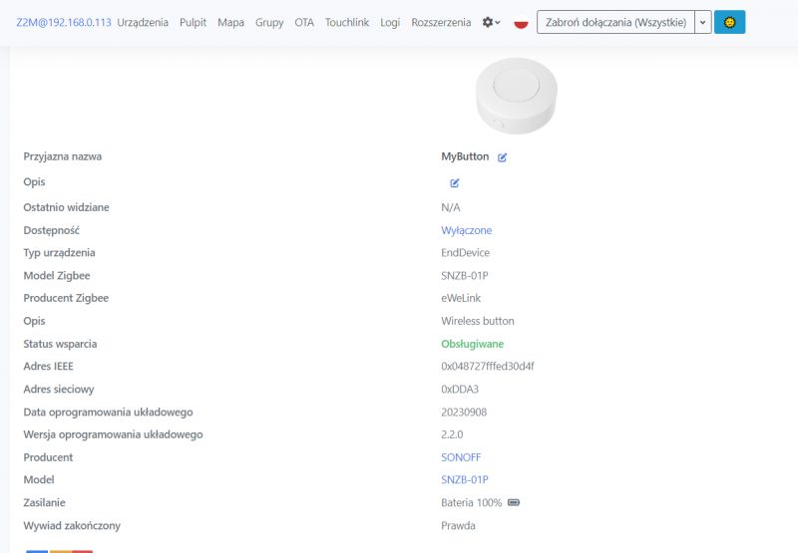Screen dimensions: 798x553
Task: Open the Logi menu item
Action: point(390,22)
